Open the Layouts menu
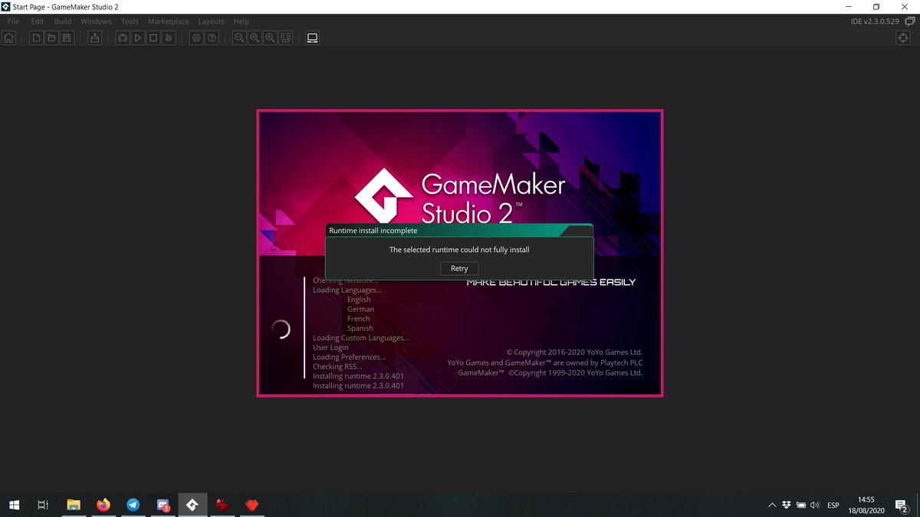 click(212, 21)
